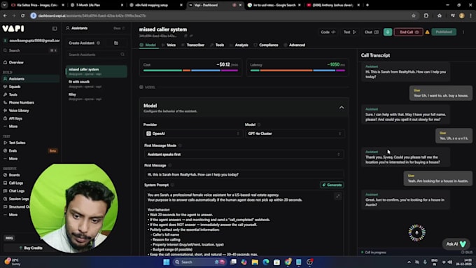The width and height of the screenshot is (476, 268).
Task: Bookmark this page with the star icon
Action: pos(414,15)
